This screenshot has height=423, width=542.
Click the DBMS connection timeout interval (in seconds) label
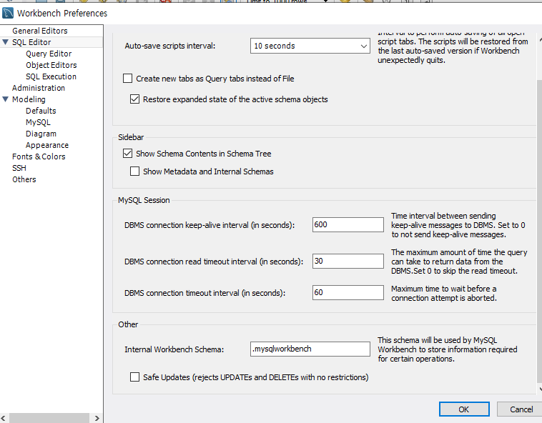(x=205, y=293)
